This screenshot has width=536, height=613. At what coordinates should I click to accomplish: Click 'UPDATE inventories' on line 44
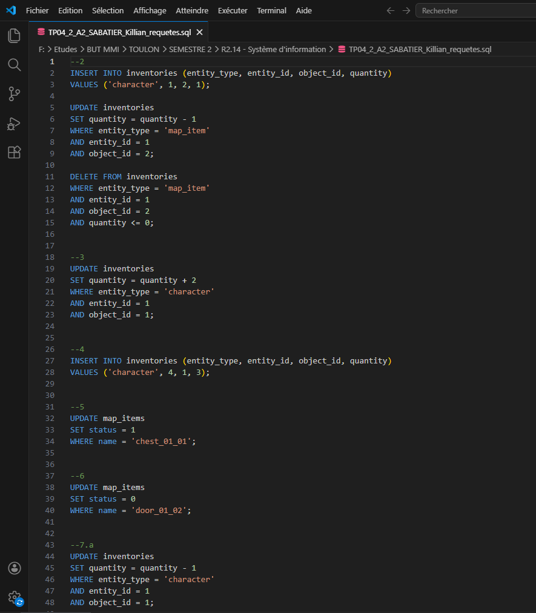point(112,556)
